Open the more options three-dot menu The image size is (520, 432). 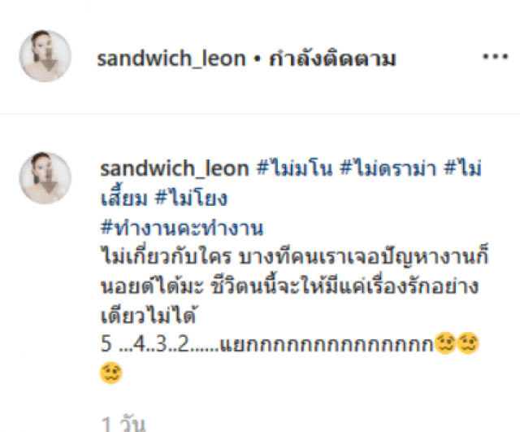click(495, 56)
